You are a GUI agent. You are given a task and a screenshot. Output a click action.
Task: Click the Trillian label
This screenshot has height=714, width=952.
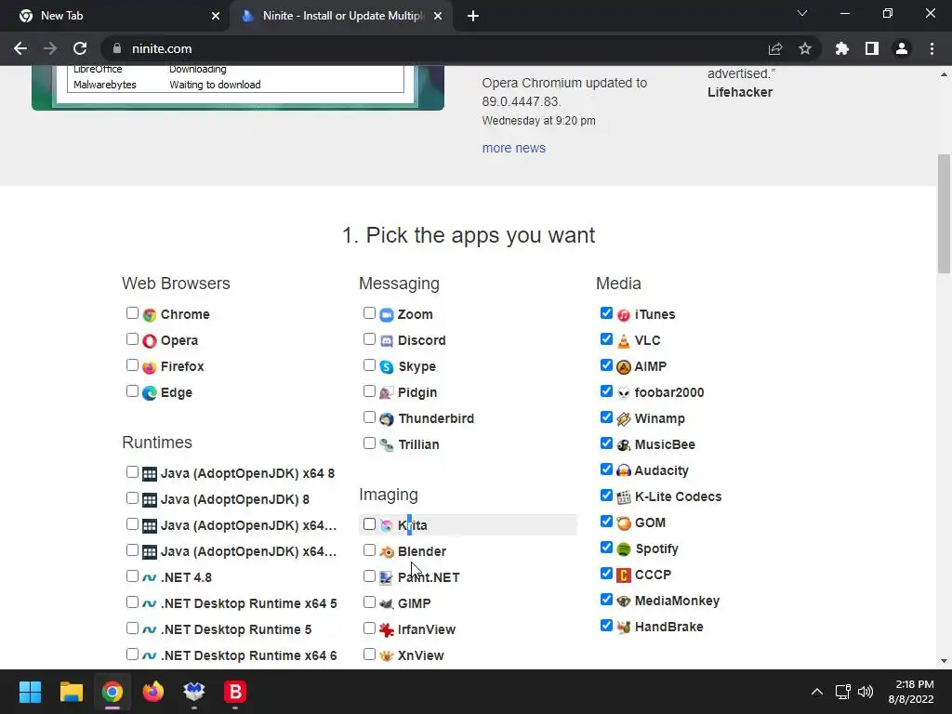[418, 445]
